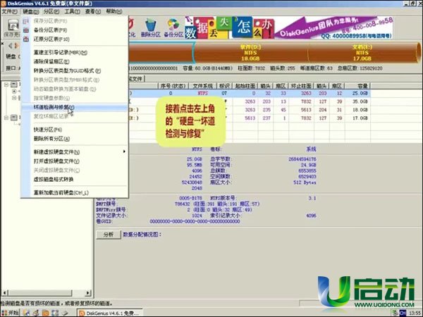The image size is (423, 317).
Task: Collapse the minus node under first disk
Action: (x=14, y=98)
